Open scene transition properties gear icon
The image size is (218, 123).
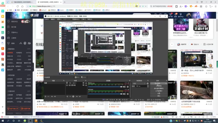pyautogui.click(x=147, y=83)
